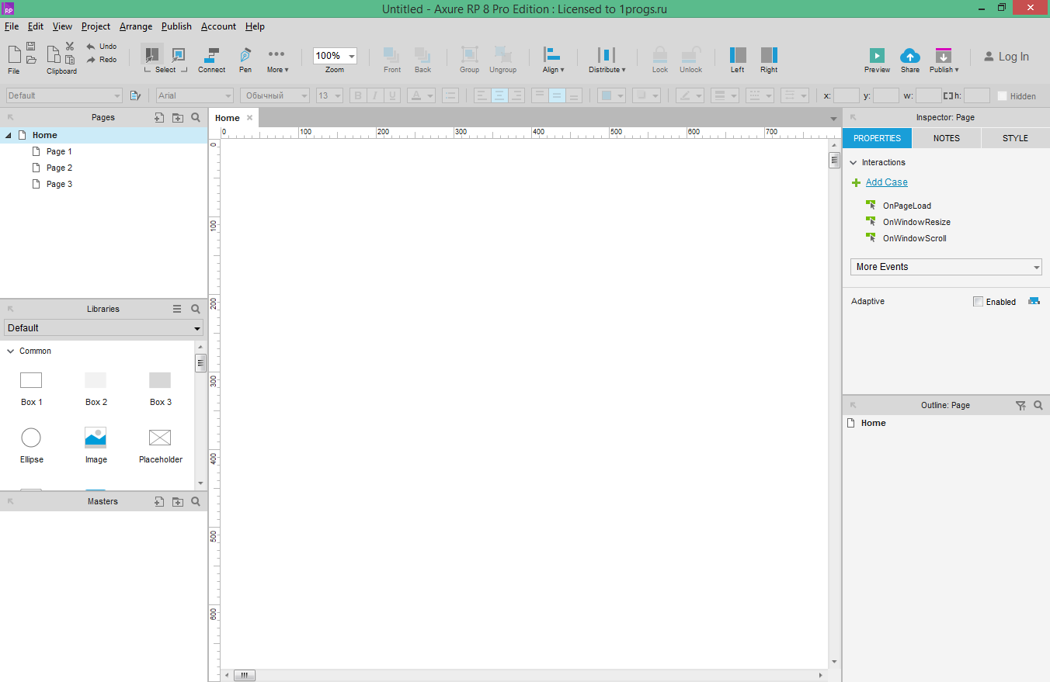Screen dimensions: 1050x682
Task: Click the Undo arrow
Action: 91,47
